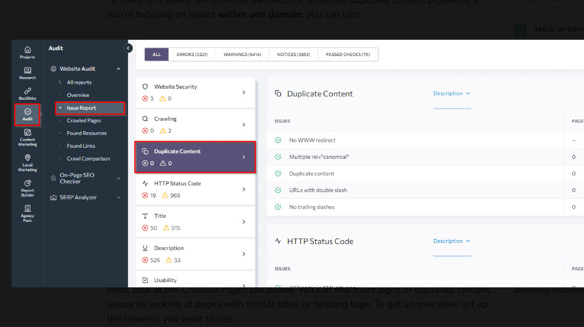This screenshot has height=327, width=584.
Task: Expand the On-Page SEO Checker menu
Action: pyautogui.click(x=119, y=179)
